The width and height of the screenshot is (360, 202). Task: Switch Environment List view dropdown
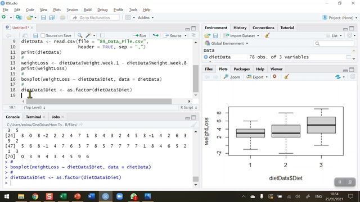tap(334, 35)
